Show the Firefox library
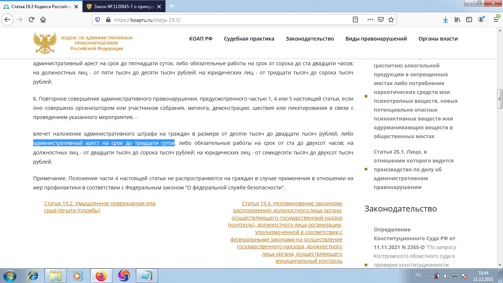Screen dimensions: 503x283 [457, 20]
